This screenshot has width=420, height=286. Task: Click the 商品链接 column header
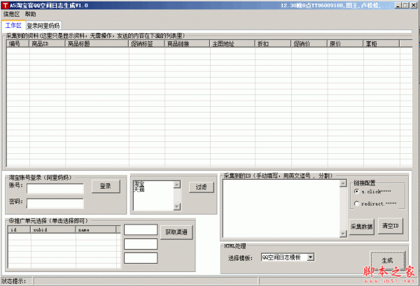pyautogui.click(x=187, y=43)
